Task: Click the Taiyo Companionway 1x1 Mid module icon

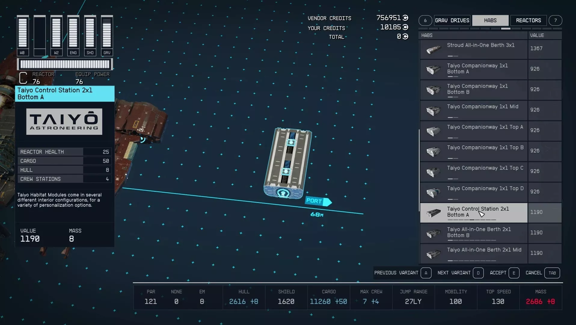Action: click(x=434, y=111)
